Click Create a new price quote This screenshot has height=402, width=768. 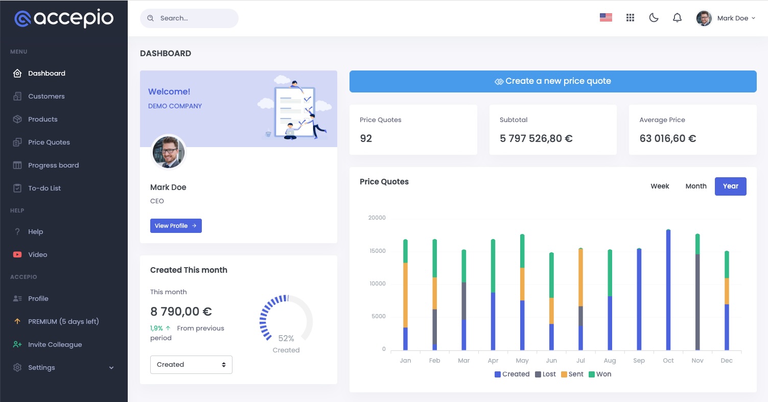pos(553,81)
